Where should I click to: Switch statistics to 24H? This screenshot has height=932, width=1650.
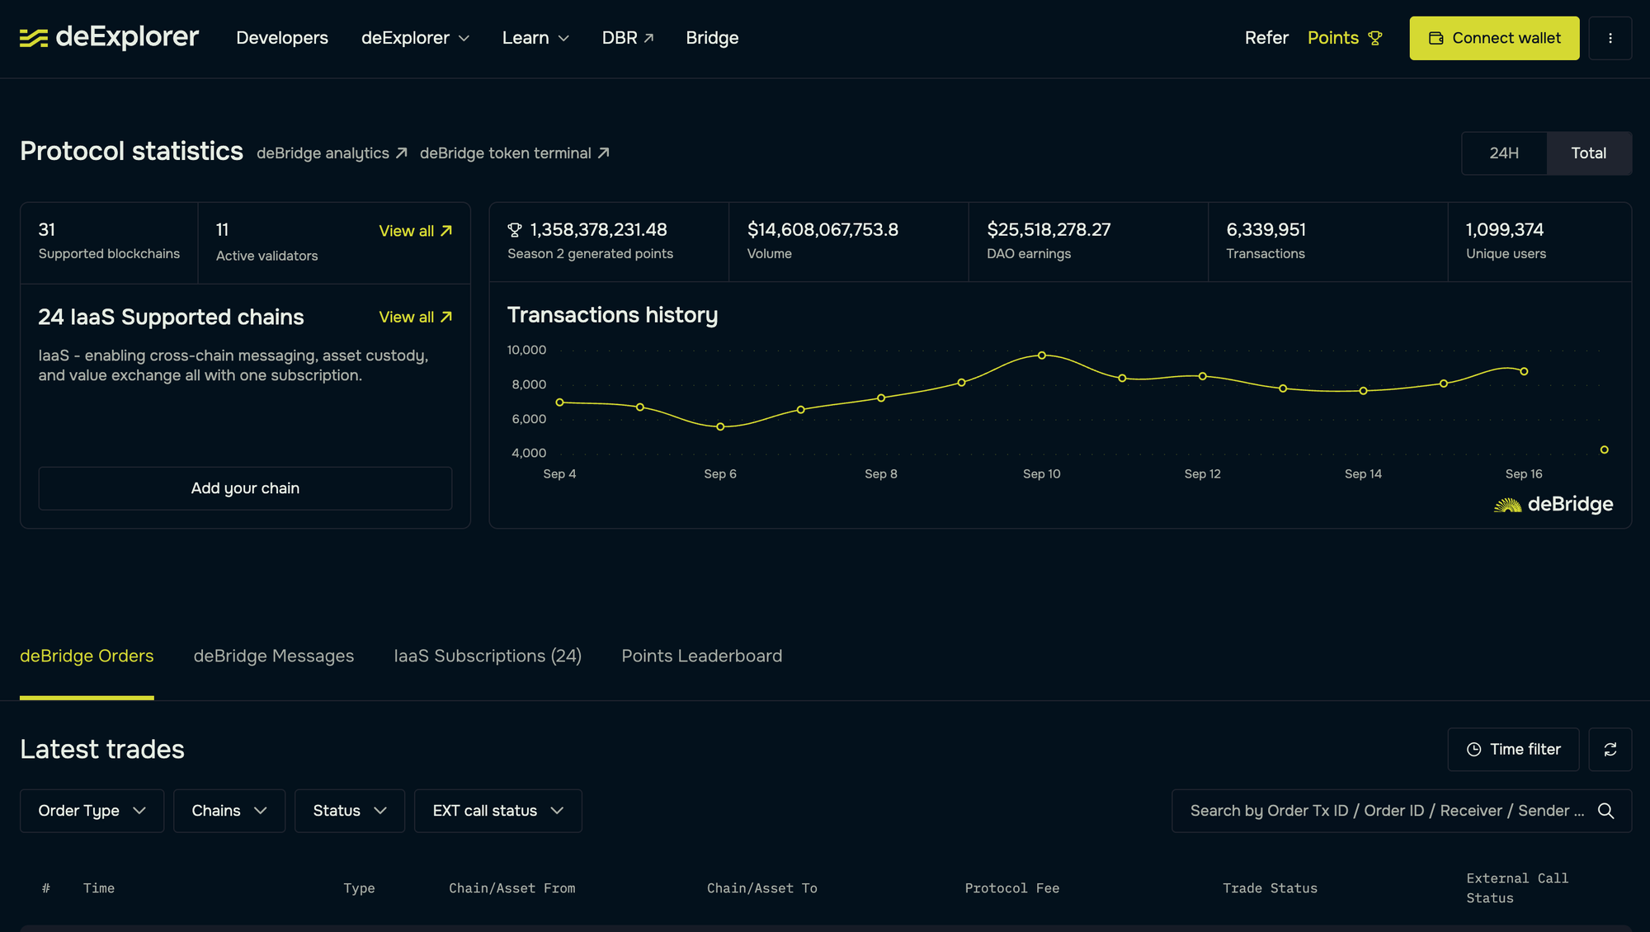[1504, 153]
